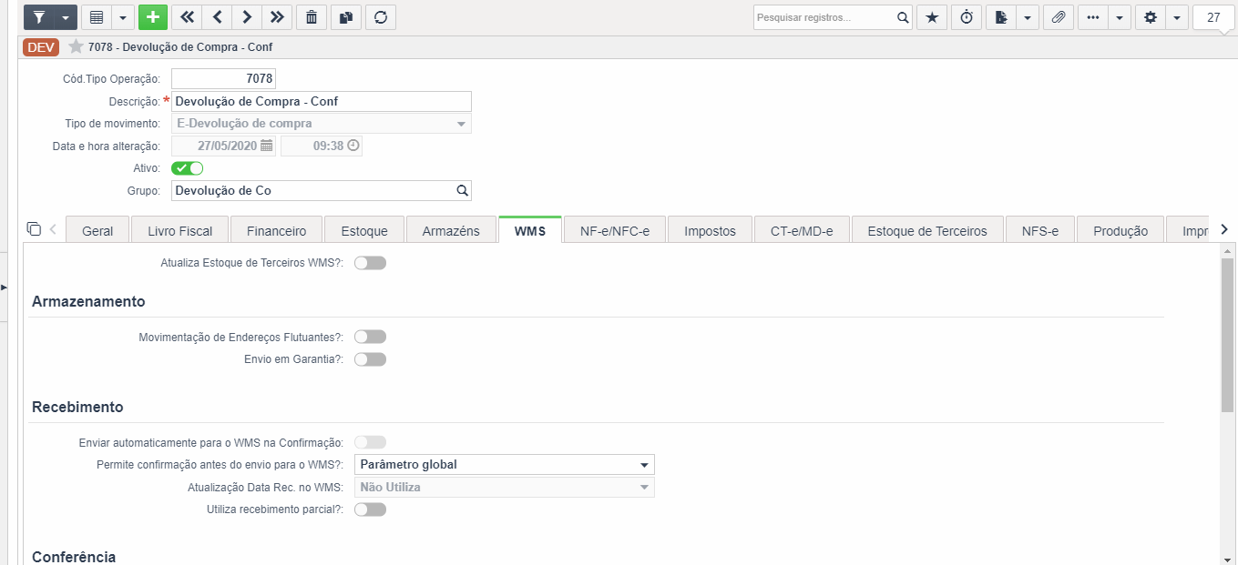1238x565 pixels.
Task: Edit the Descrição field
Action: (322, 101)
